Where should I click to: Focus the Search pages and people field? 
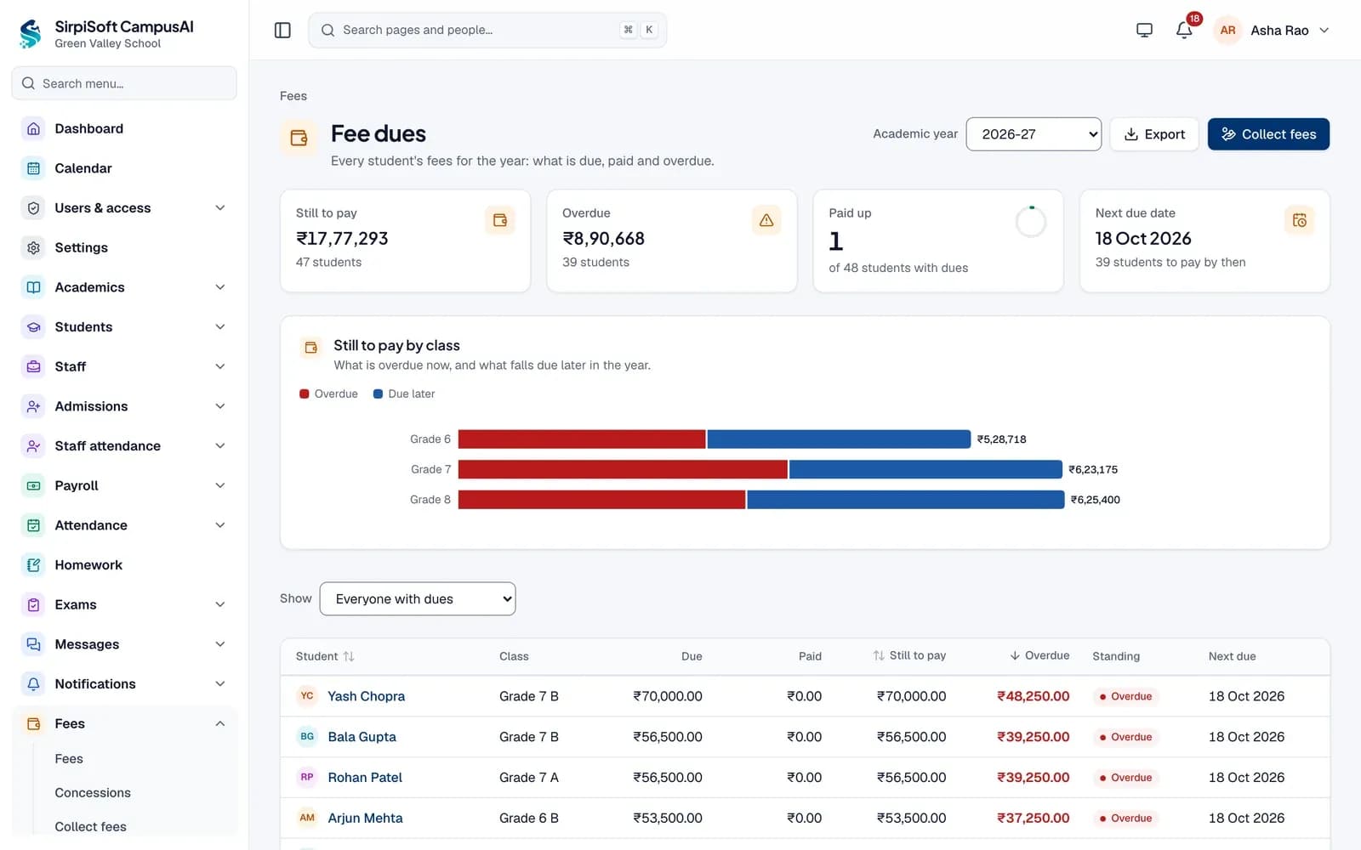tap(487, 30)
